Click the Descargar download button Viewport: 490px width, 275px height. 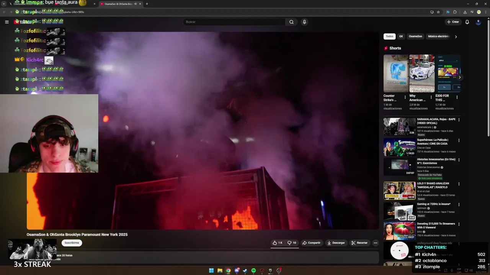tap(336, 243)
